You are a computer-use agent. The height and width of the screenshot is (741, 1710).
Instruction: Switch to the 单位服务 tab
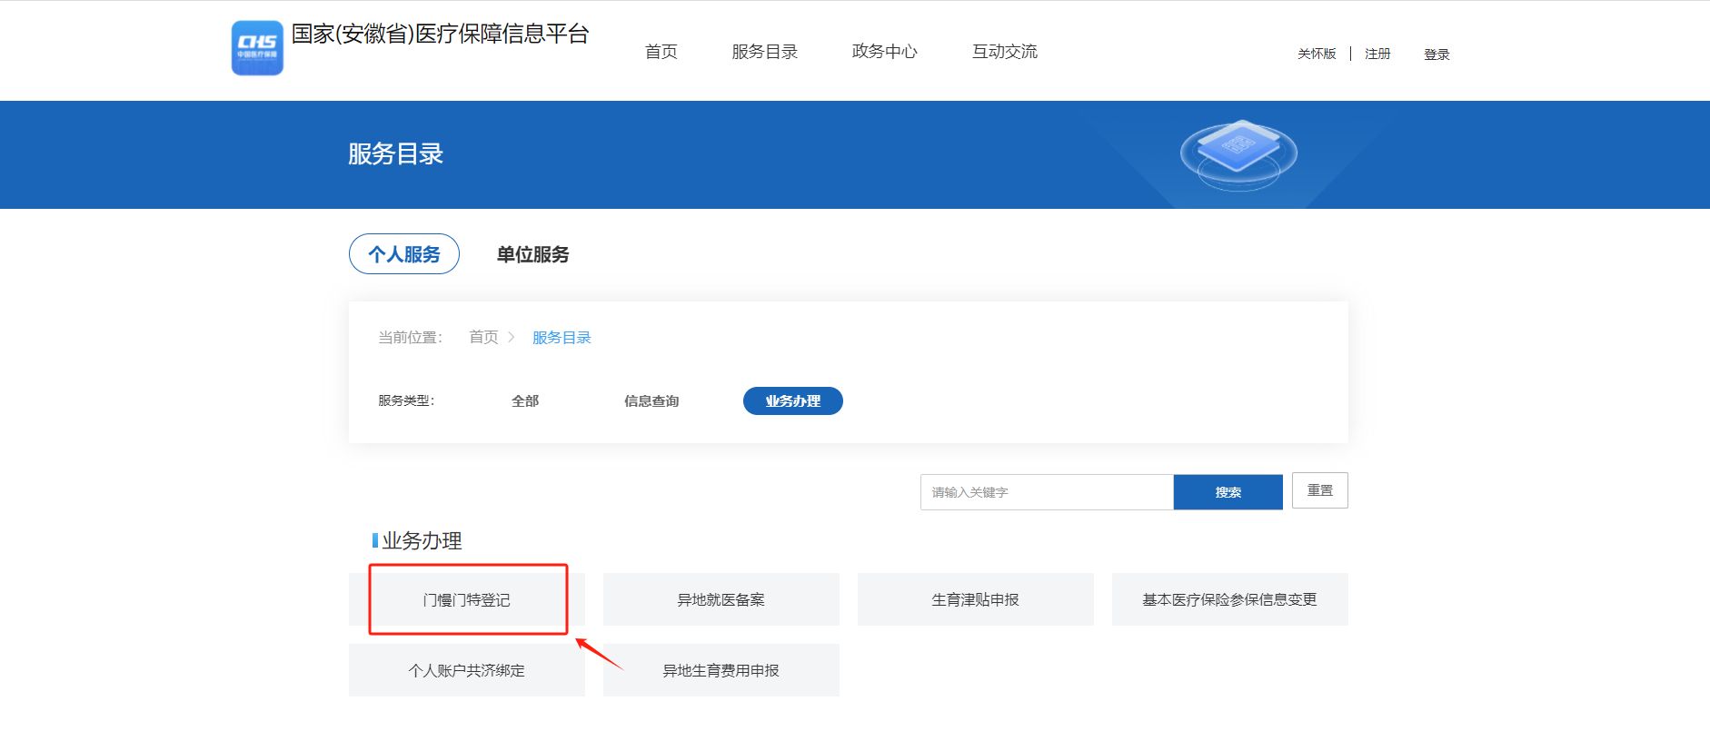coord(532,254)
